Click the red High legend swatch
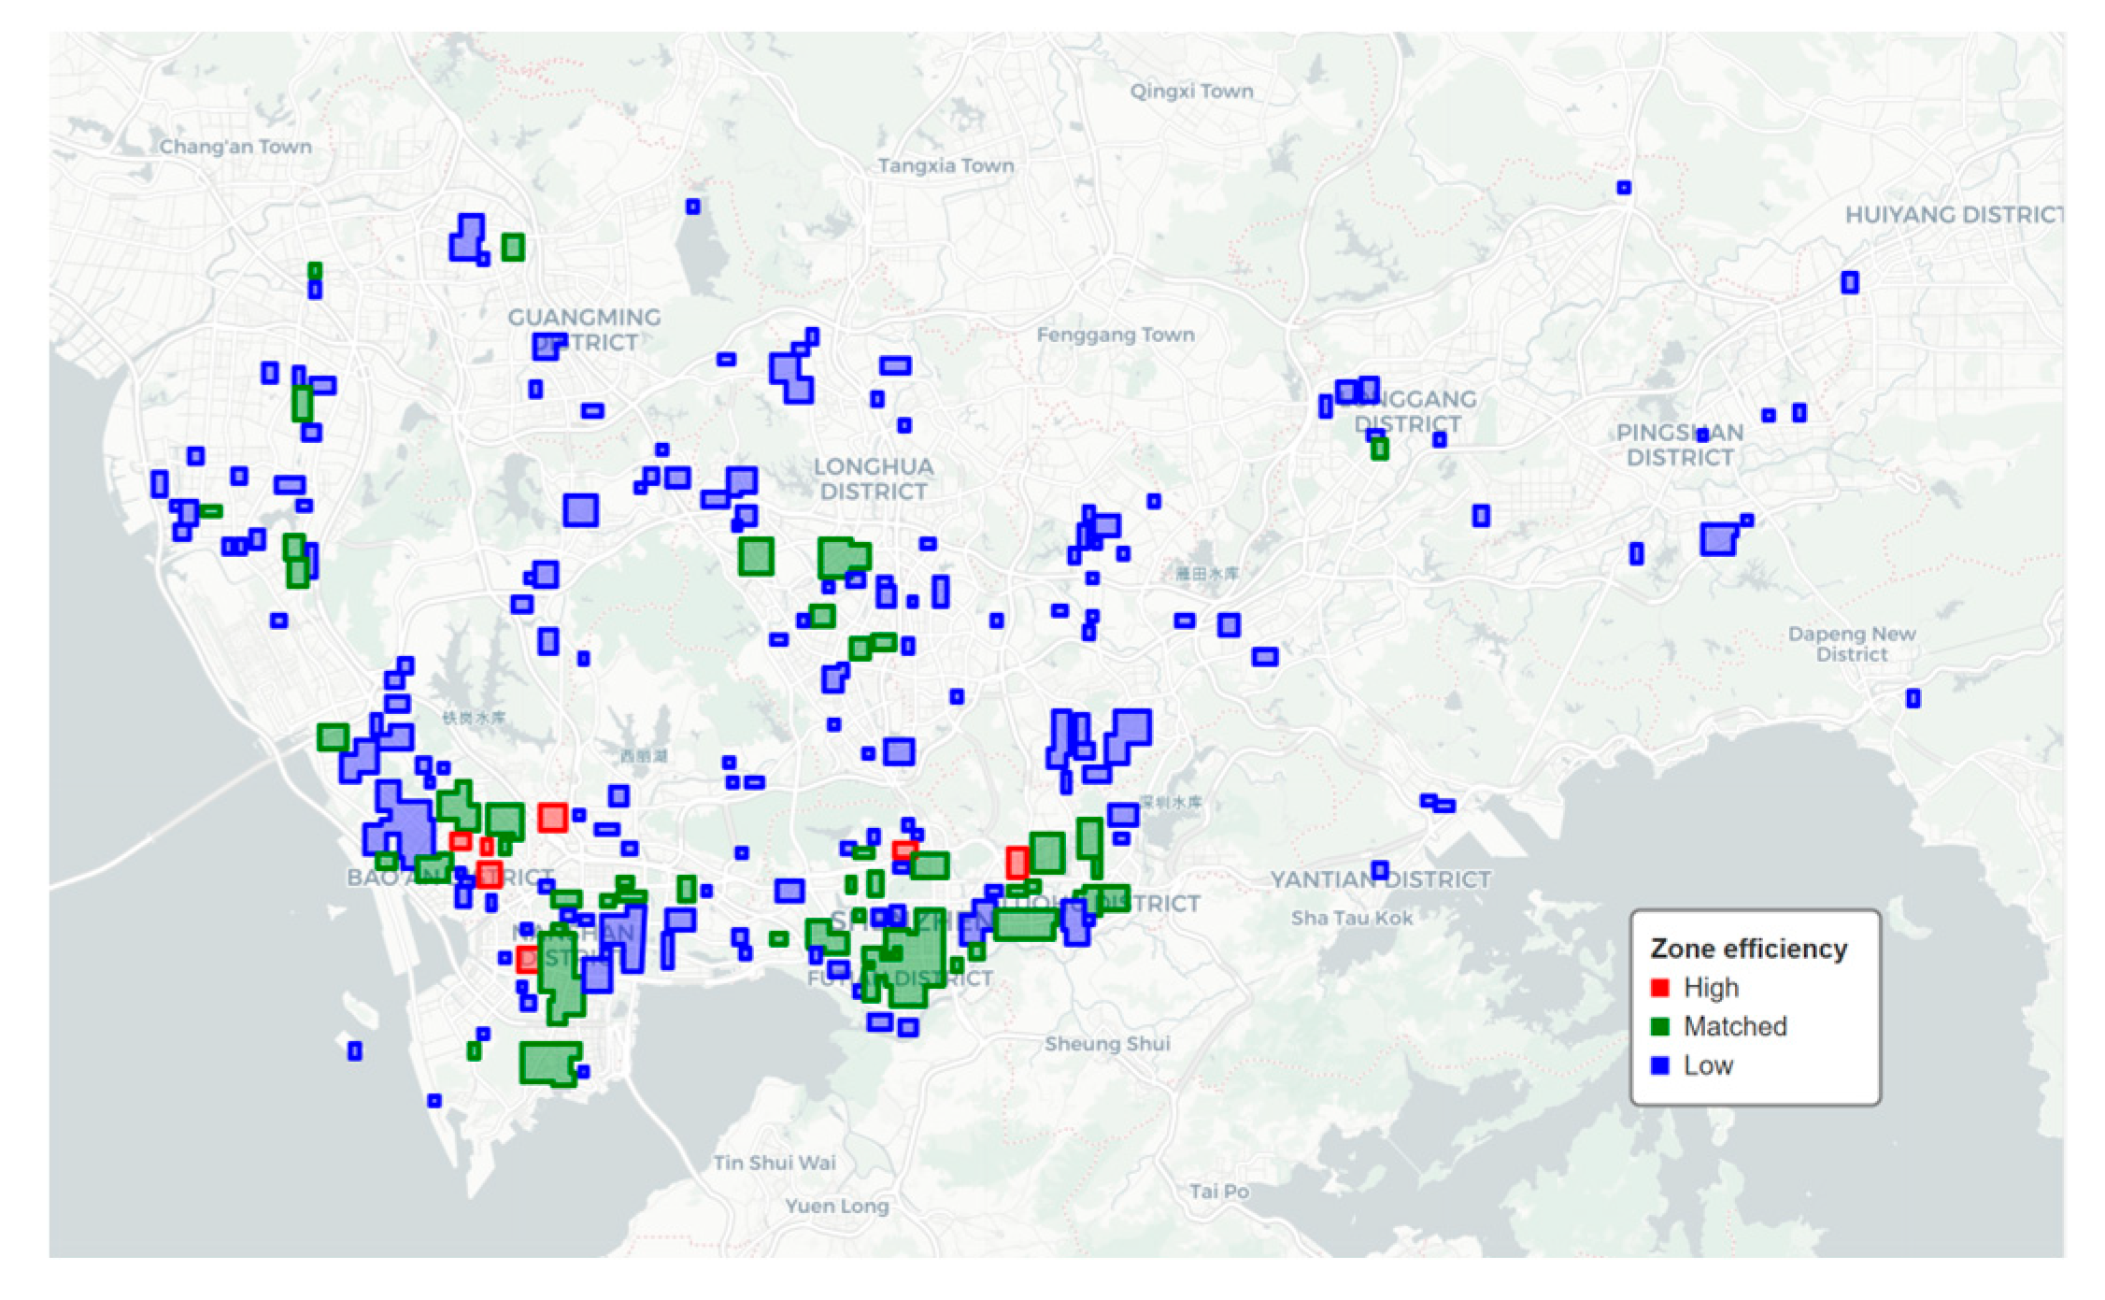This screenshot has height=1300, width=2105. point(1659,988)
